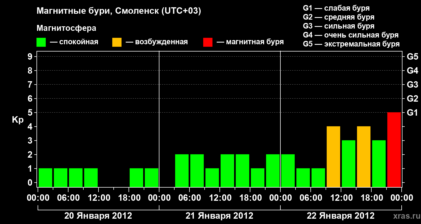Click the '— возбужденная' legend label

pyautogui.click(x=157, y=42)
